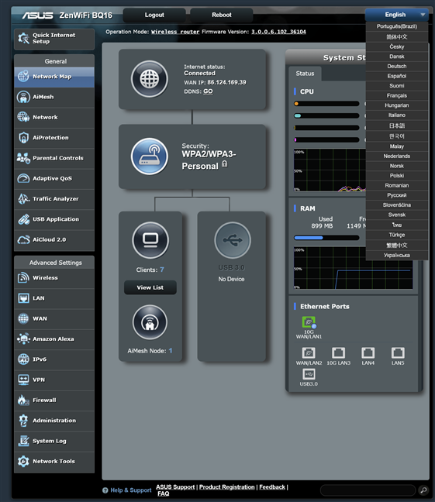Open firmware version 3.0.0.6.102_36104 link
Screen dimensions: 435x502
coord(278,32)
